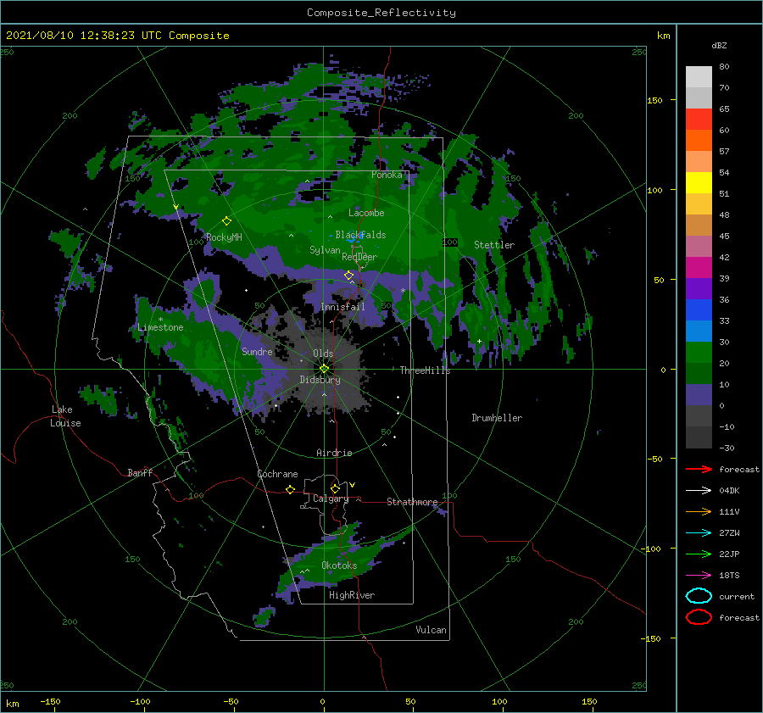Click the ThreeHills town label
The height and width of the screenshot is (713, 763).
point(425,370)
